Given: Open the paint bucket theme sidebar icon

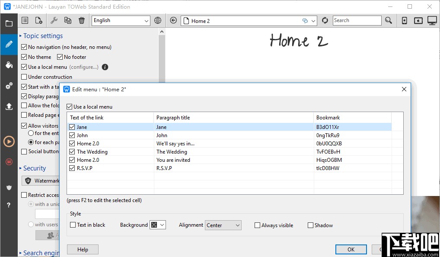Looking at the screenshot, I should [x=9, y=65].
